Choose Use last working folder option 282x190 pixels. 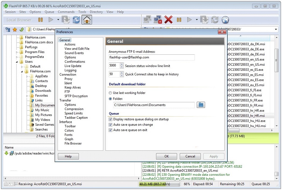110,93
